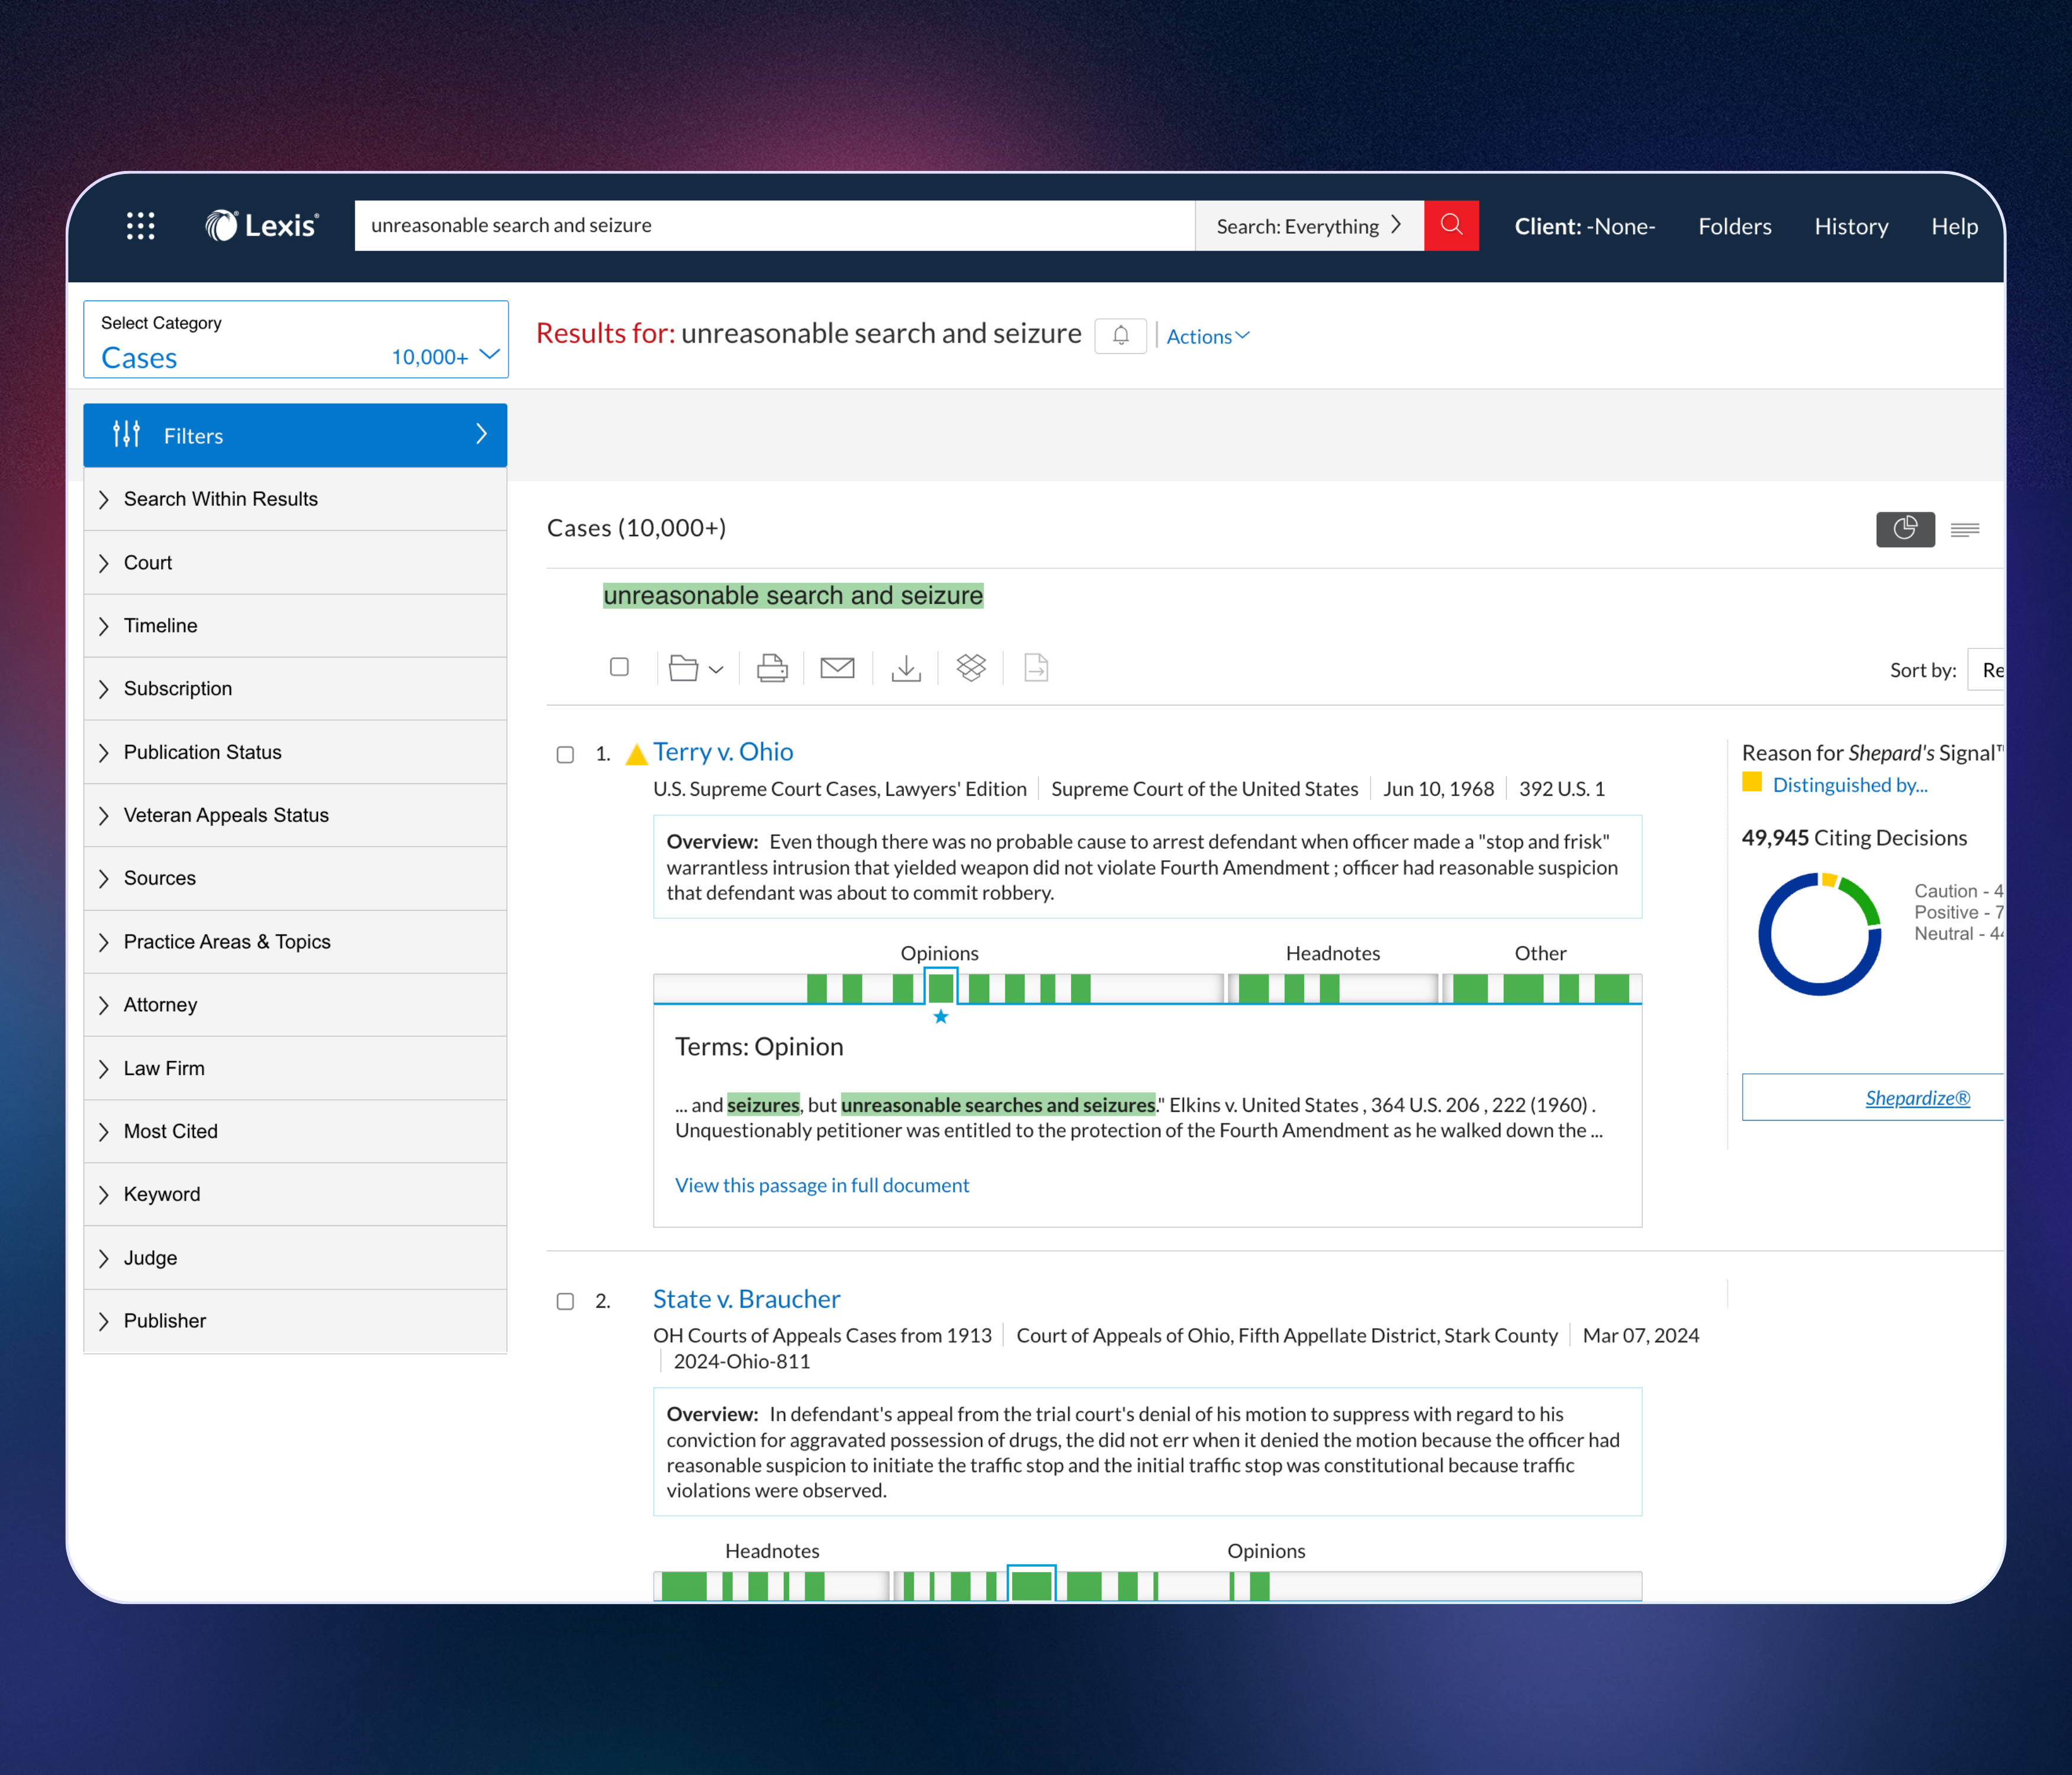This screenshot has height=1775, width=2072.
Task: Open the History menu
Action: pos(1851,227)
